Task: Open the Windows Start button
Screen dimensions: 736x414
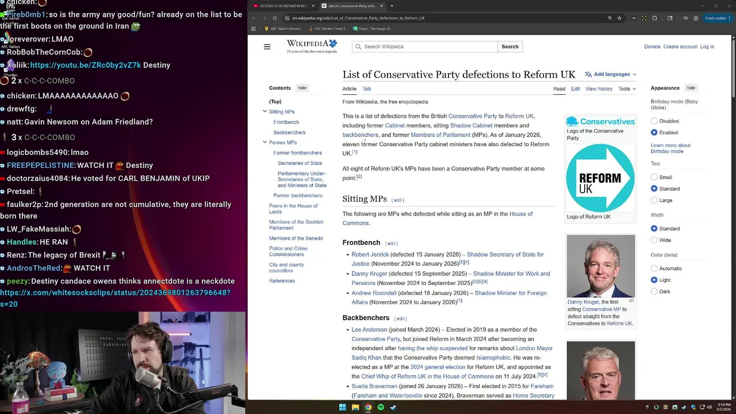Action: pos(342,407)
